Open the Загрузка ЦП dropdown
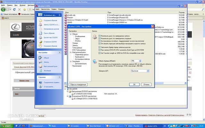 coord(148,71)
